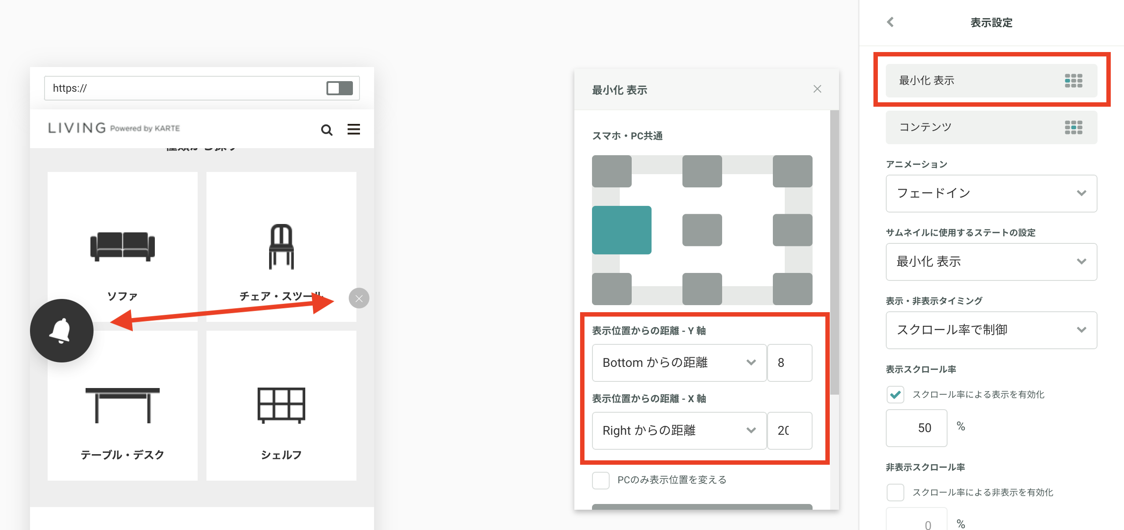The width and height of the screenshot is (1124, 530).
Task: Uncheck スクロール率による表示を有効化
Action: click(x=895, y=396)
